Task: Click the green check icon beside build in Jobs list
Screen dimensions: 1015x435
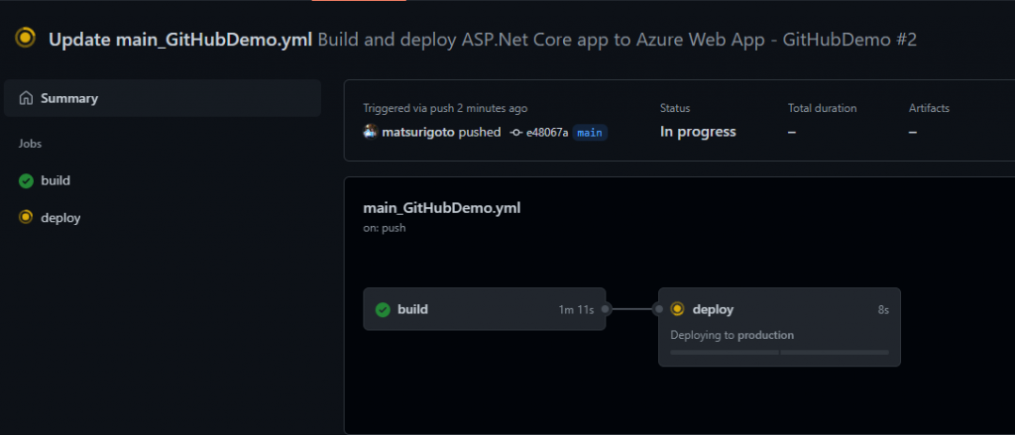Action: pyautogui.click(x=26, y=180)
